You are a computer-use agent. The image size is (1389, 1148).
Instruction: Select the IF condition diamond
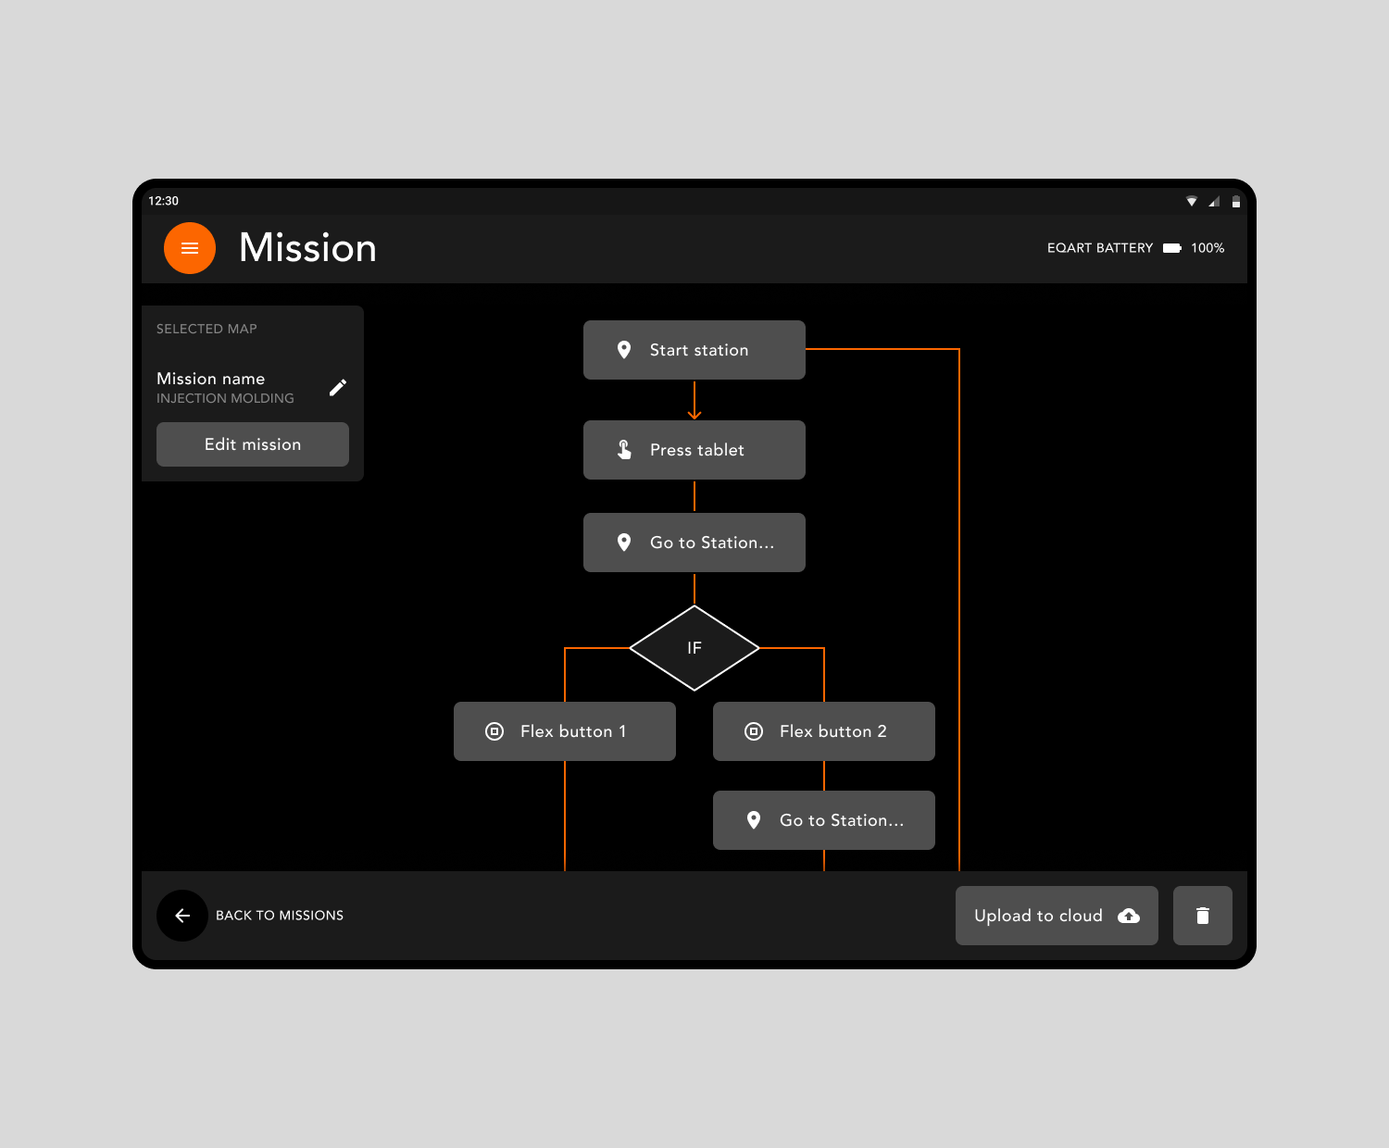(x=694, y=648)
